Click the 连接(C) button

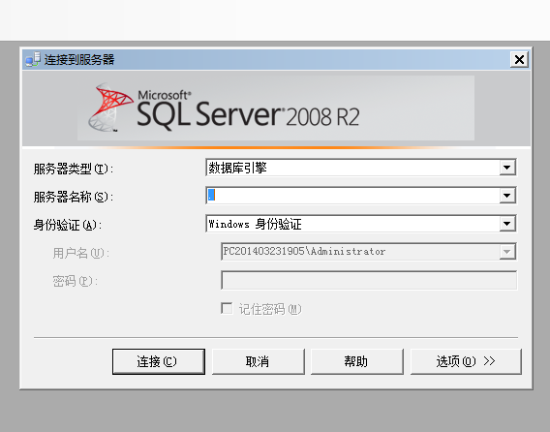pyautogui.click(x=159, y=361)
